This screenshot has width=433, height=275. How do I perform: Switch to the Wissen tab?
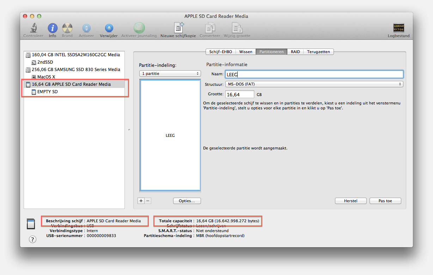pyautogui.click(x=246, y=52)
